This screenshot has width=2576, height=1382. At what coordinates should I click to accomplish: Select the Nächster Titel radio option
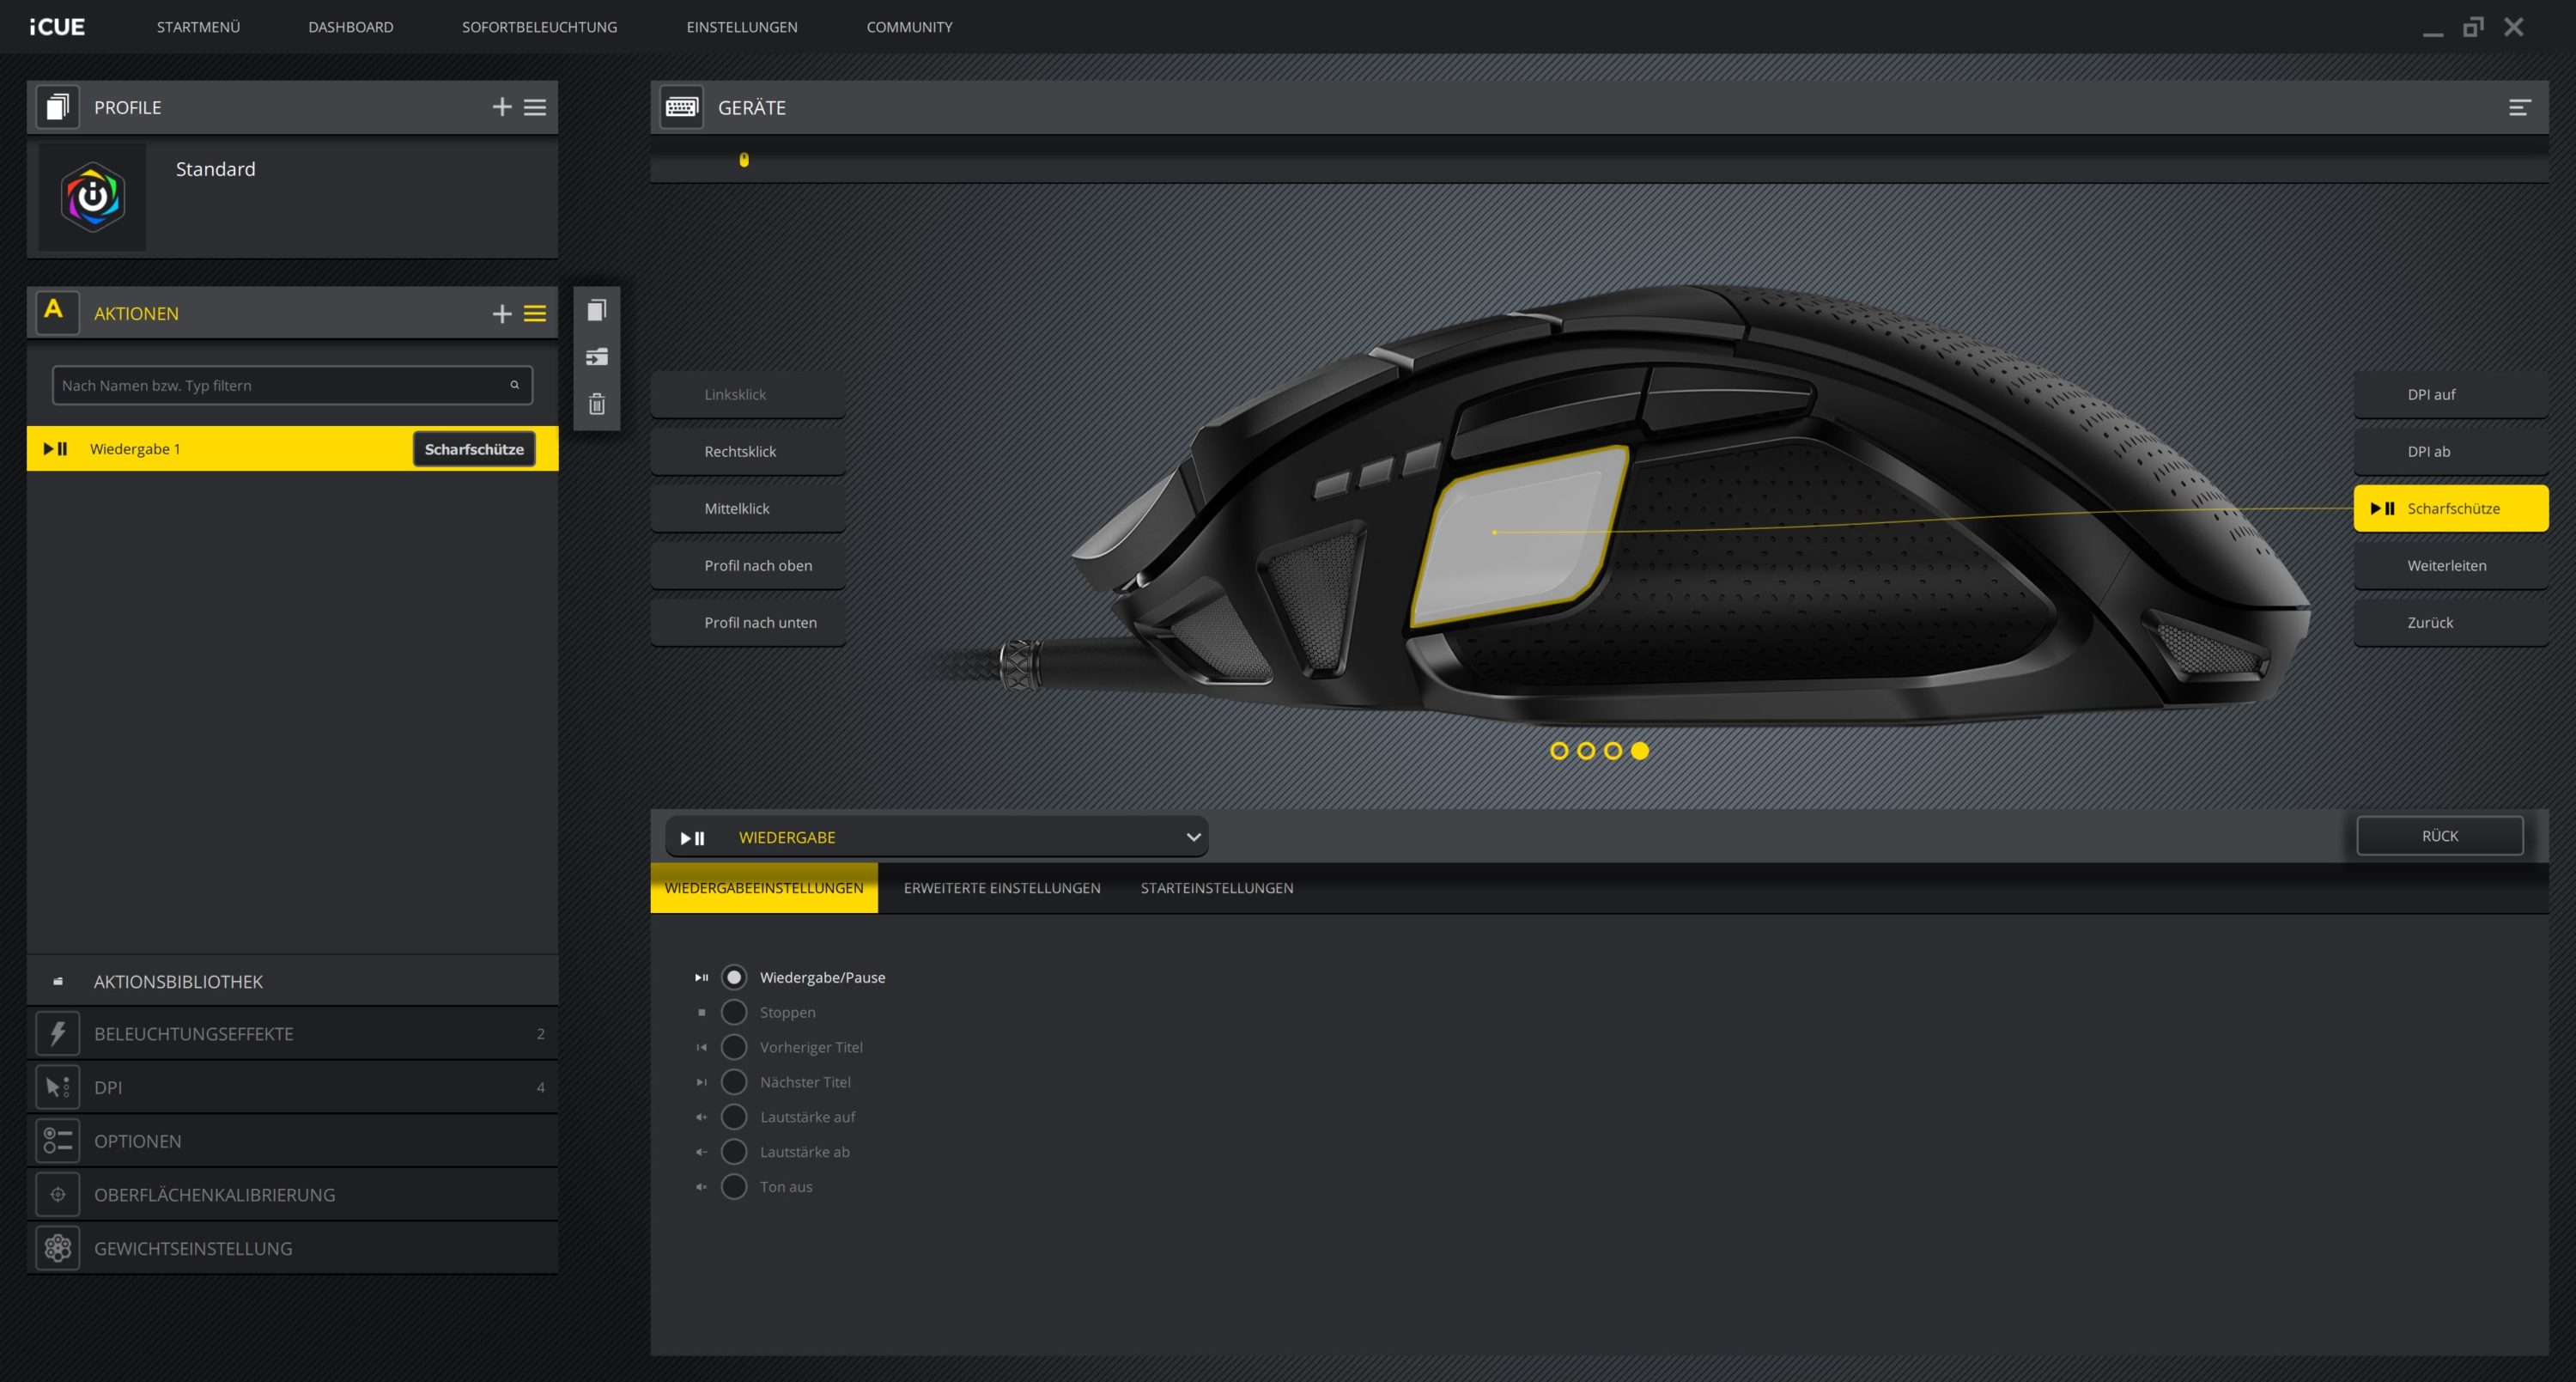[x=734, y=1082]
